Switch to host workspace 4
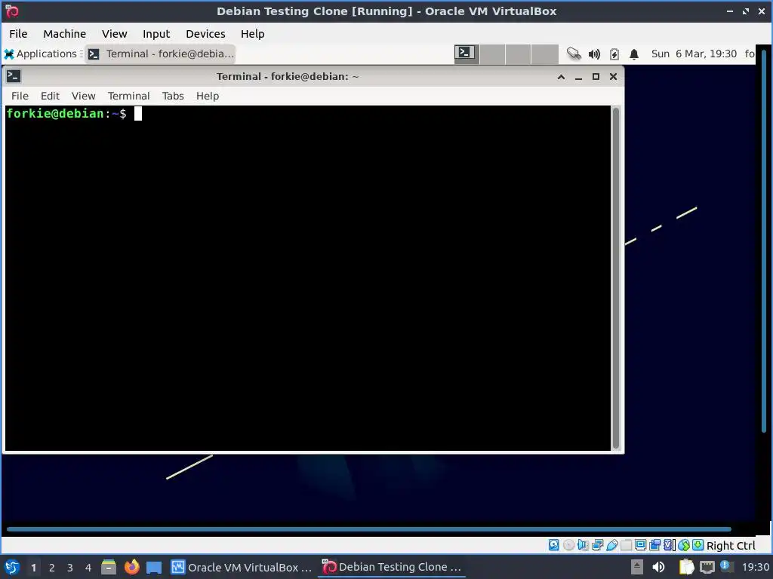 (88, 568)
